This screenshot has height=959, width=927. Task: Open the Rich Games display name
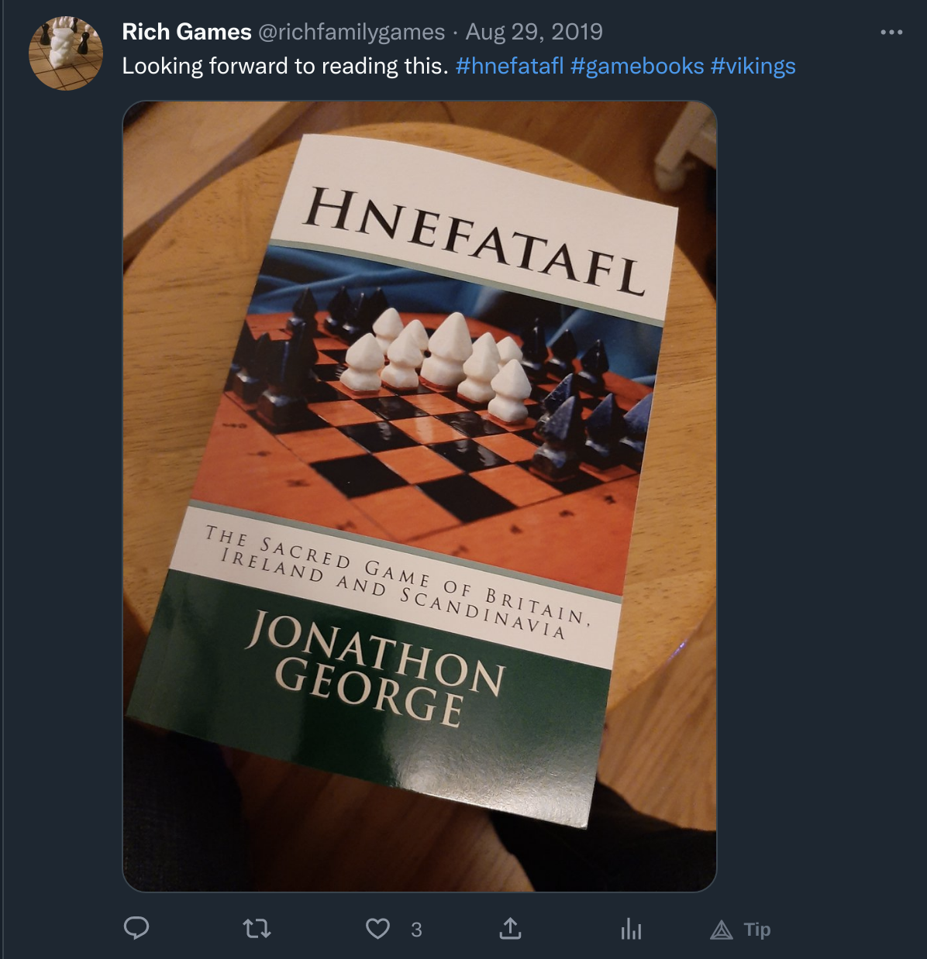point(187,32)
